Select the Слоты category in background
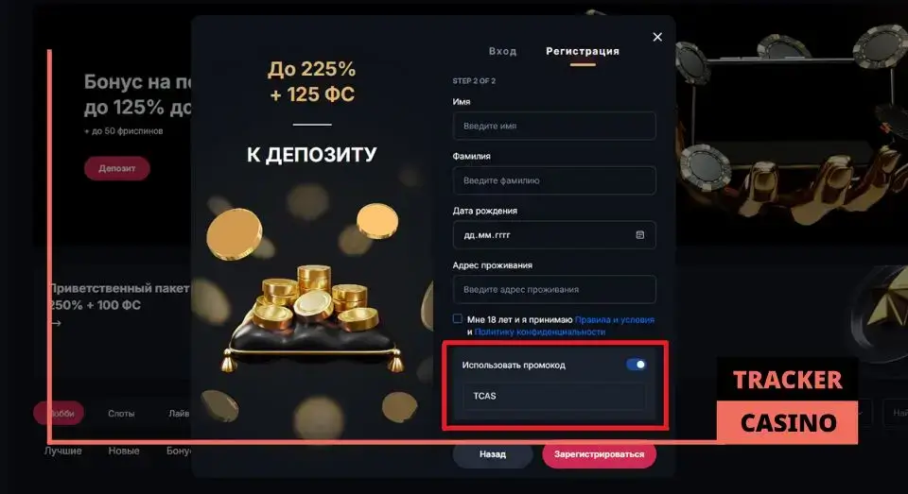 [121, 414]
